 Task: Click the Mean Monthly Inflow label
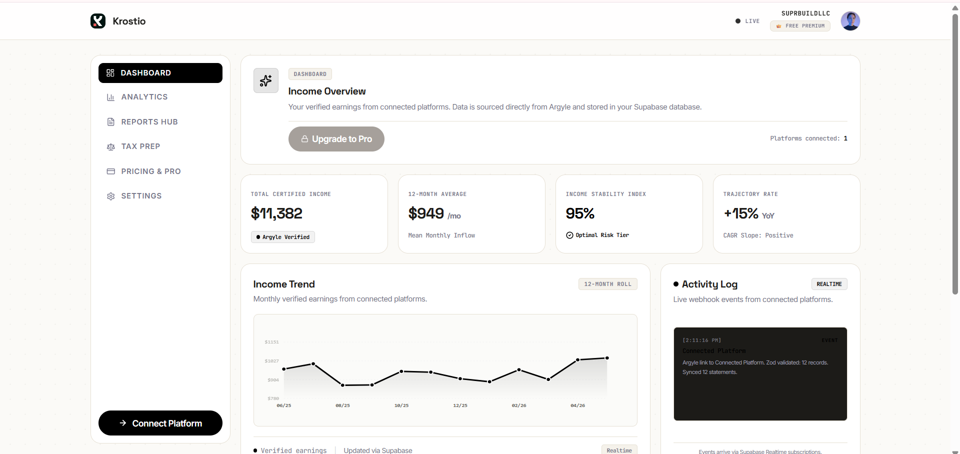pos(441,235)
